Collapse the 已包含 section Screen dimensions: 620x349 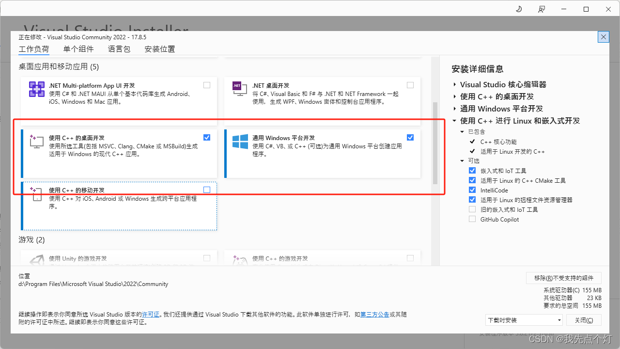(x=462, y=131)
